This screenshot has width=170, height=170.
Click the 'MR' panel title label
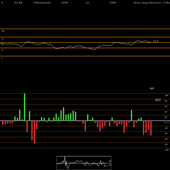click(x=152, y=88)
